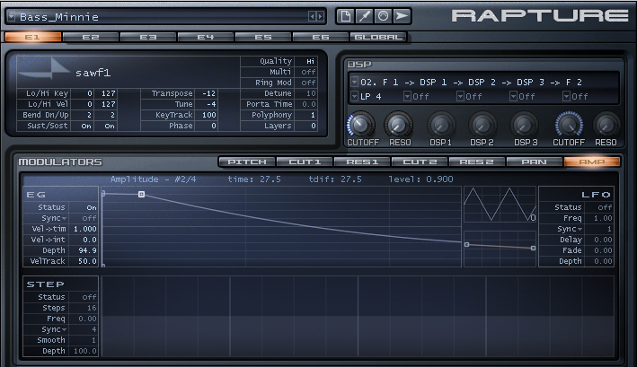Open the DSP 2 type dropdown showing Off
Viewport: 637px width, 367px height.
point(460,97)
